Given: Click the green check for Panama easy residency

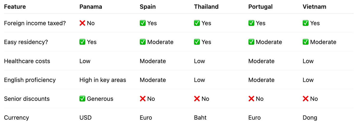Looking at the screenshot, I should click(x=83, y=42).
